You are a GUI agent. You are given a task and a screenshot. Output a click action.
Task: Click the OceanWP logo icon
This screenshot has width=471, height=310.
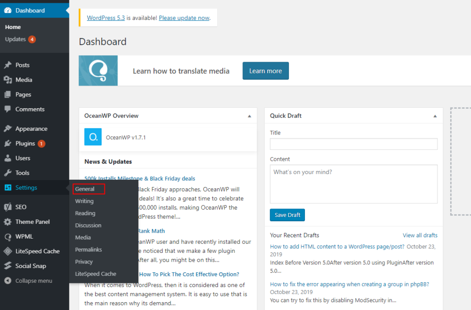click(93, 137)
